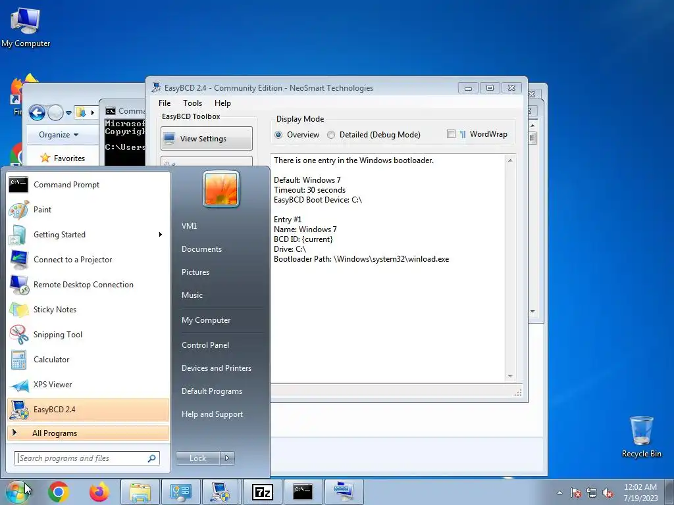Open 7-Zip from the taskbar
This screenshot has width=674, height=505.
point(262,492)
